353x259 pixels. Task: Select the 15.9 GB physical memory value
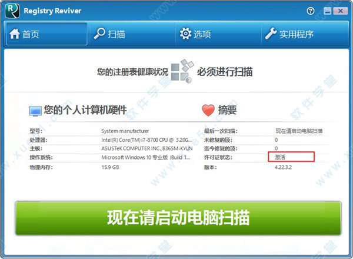click(x=110, y=167)
